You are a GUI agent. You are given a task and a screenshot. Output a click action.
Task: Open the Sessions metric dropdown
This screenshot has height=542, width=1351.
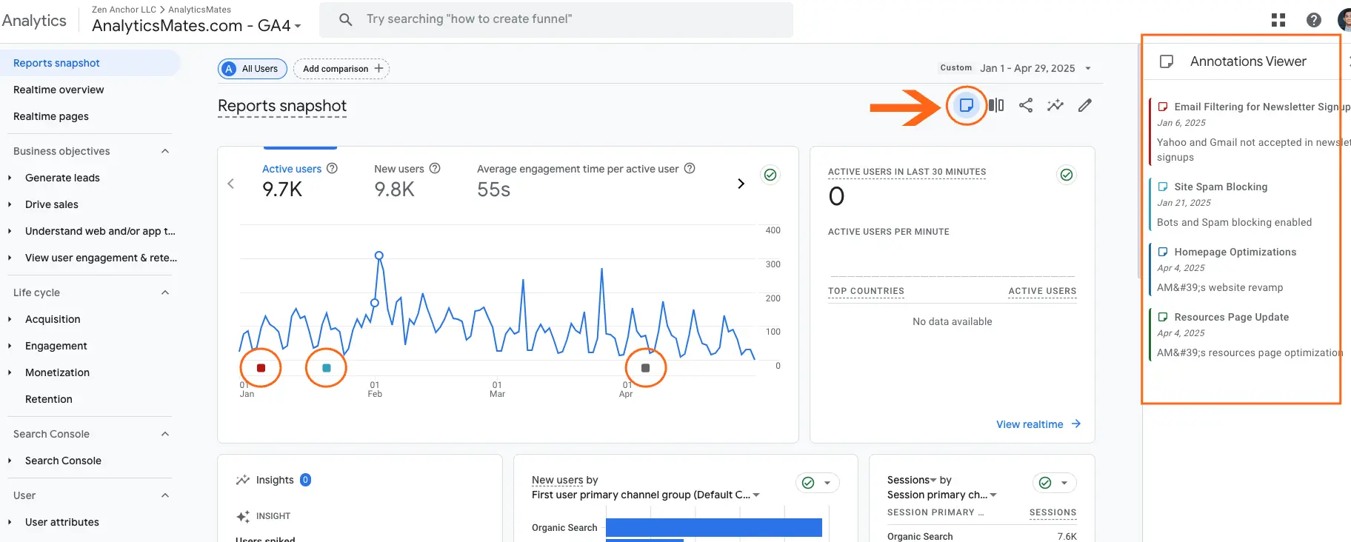[x=912, y=480]
